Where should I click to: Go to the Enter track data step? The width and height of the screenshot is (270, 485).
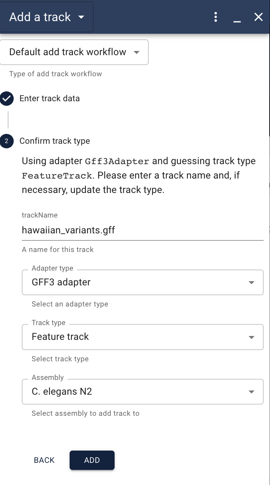pos(50,98)
